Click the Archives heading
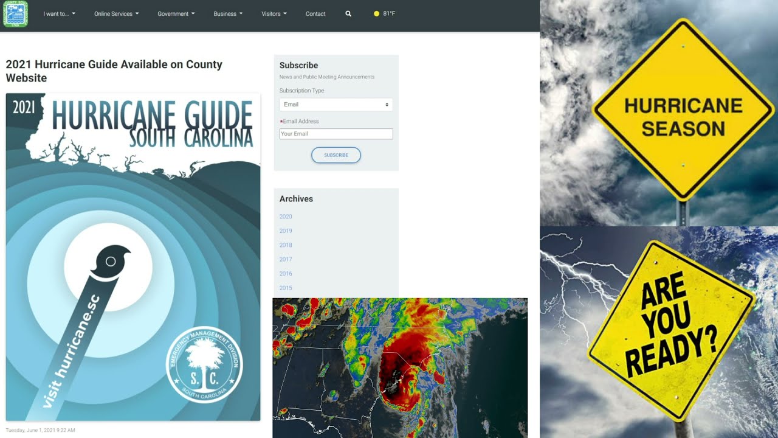This screenshot has width=778, height=438. pos(296,199)
